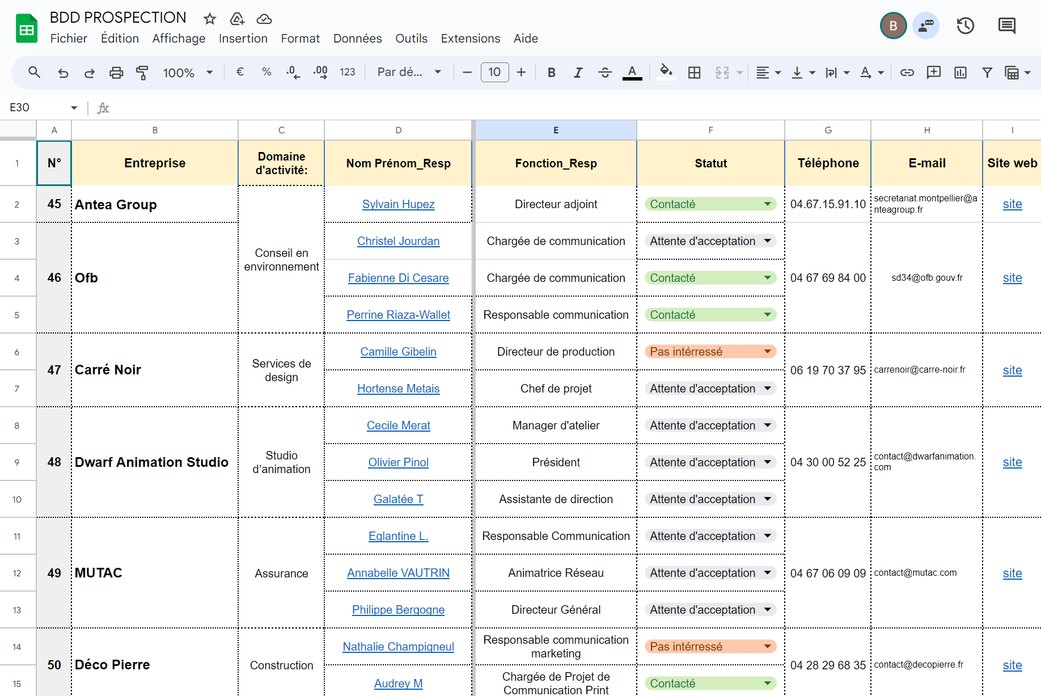Open version history clock icon
This screenshot has height=696, width=1041.
(x=966, y=26)
